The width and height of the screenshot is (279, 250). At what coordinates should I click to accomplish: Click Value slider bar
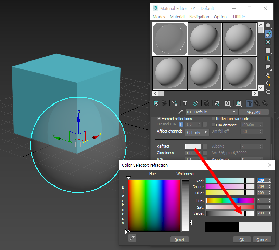[230, 213]
